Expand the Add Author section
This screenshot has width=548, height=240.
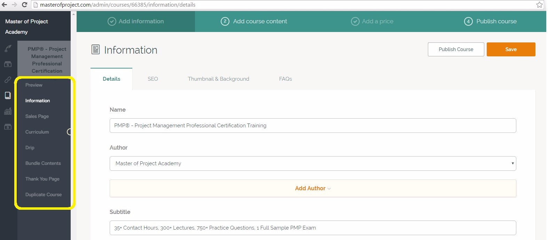[313, 188]
